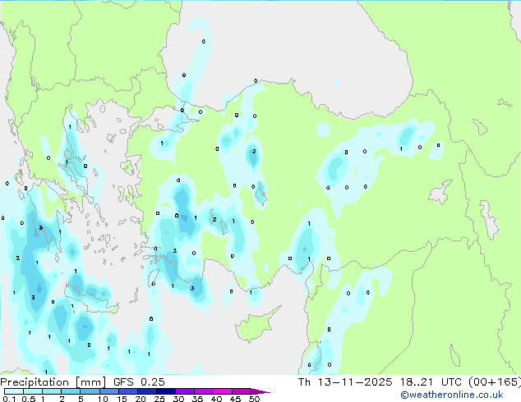Choose the 20 to 25 mm dark blue swatch
521x402 pixels.
pos(146,391)
